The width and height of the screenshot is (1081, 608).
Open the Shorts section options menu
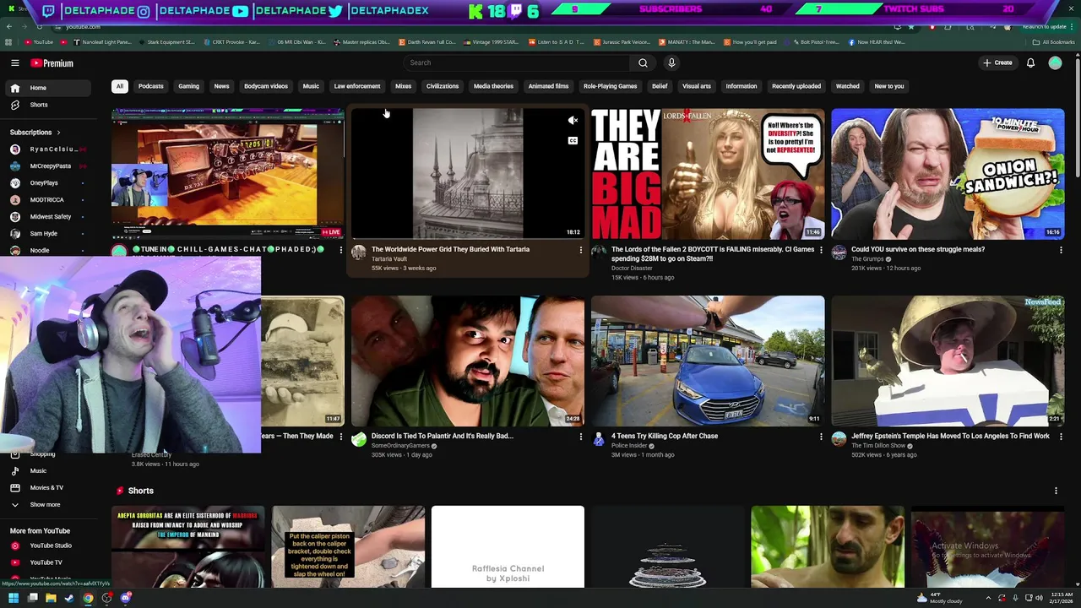pyautogui.click(x=1056, y=491)
